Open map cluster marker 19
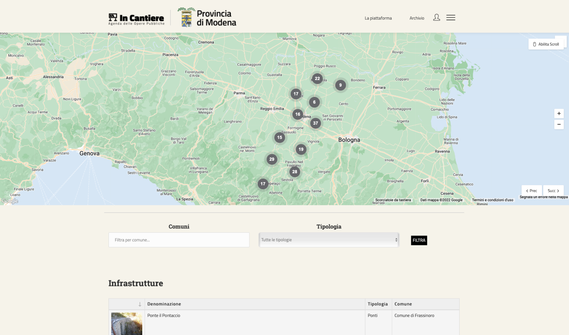Viewport: 569px width, 335px height. pyautogui.click(x=301, y=149)
